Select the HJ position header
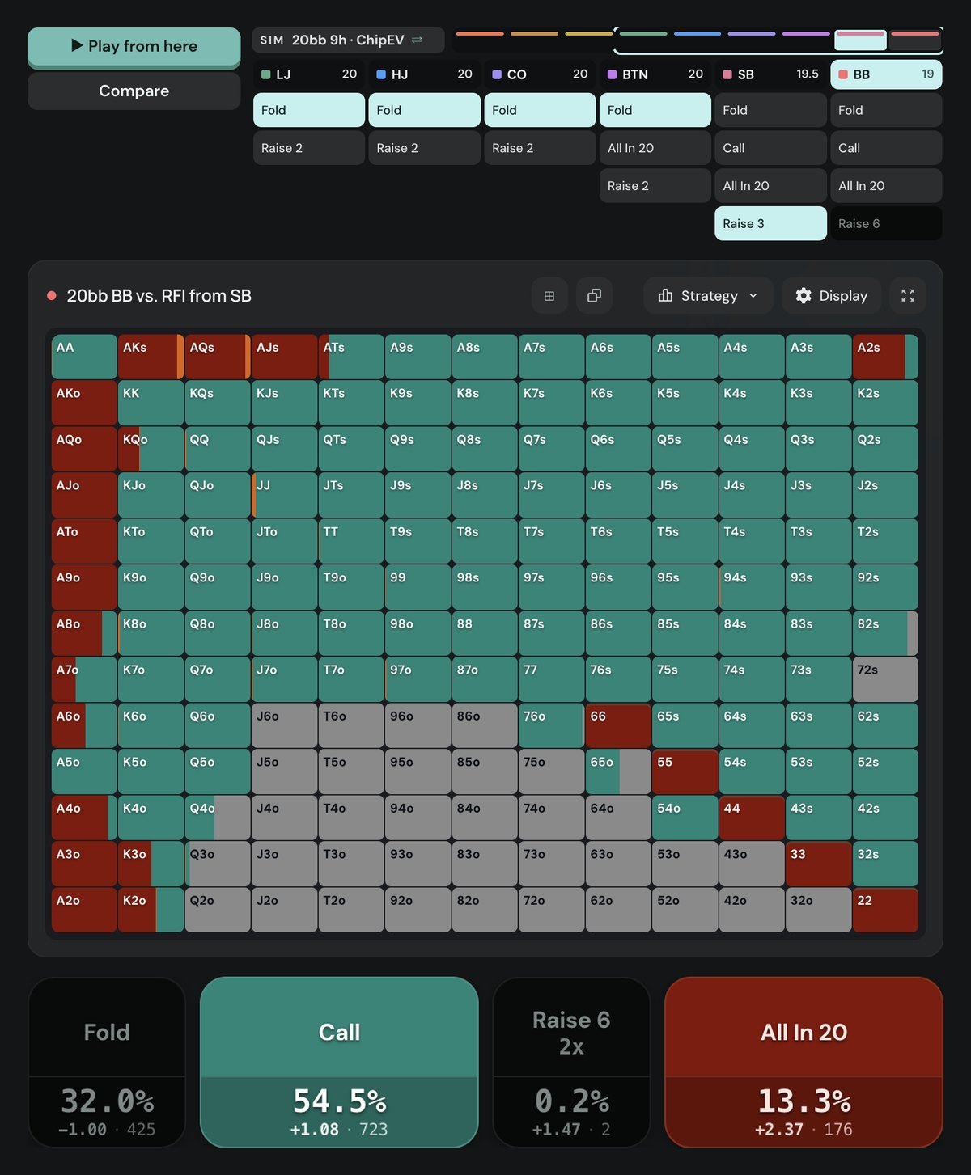This screenshot has width=971, height=1175. tap(425, 74)
